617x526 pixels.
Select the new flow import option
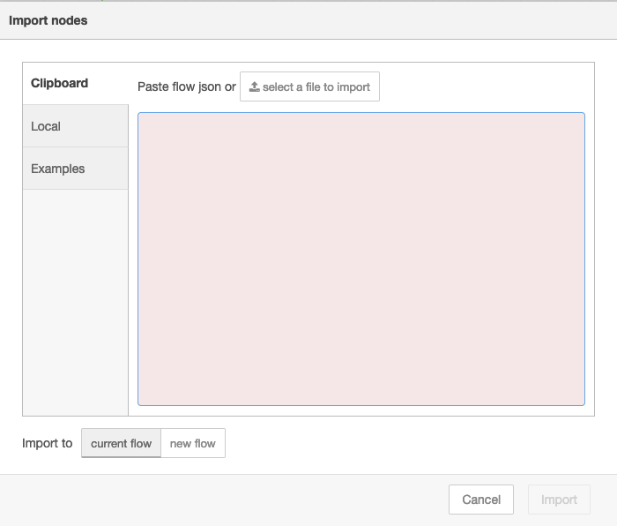click(193, 443)
